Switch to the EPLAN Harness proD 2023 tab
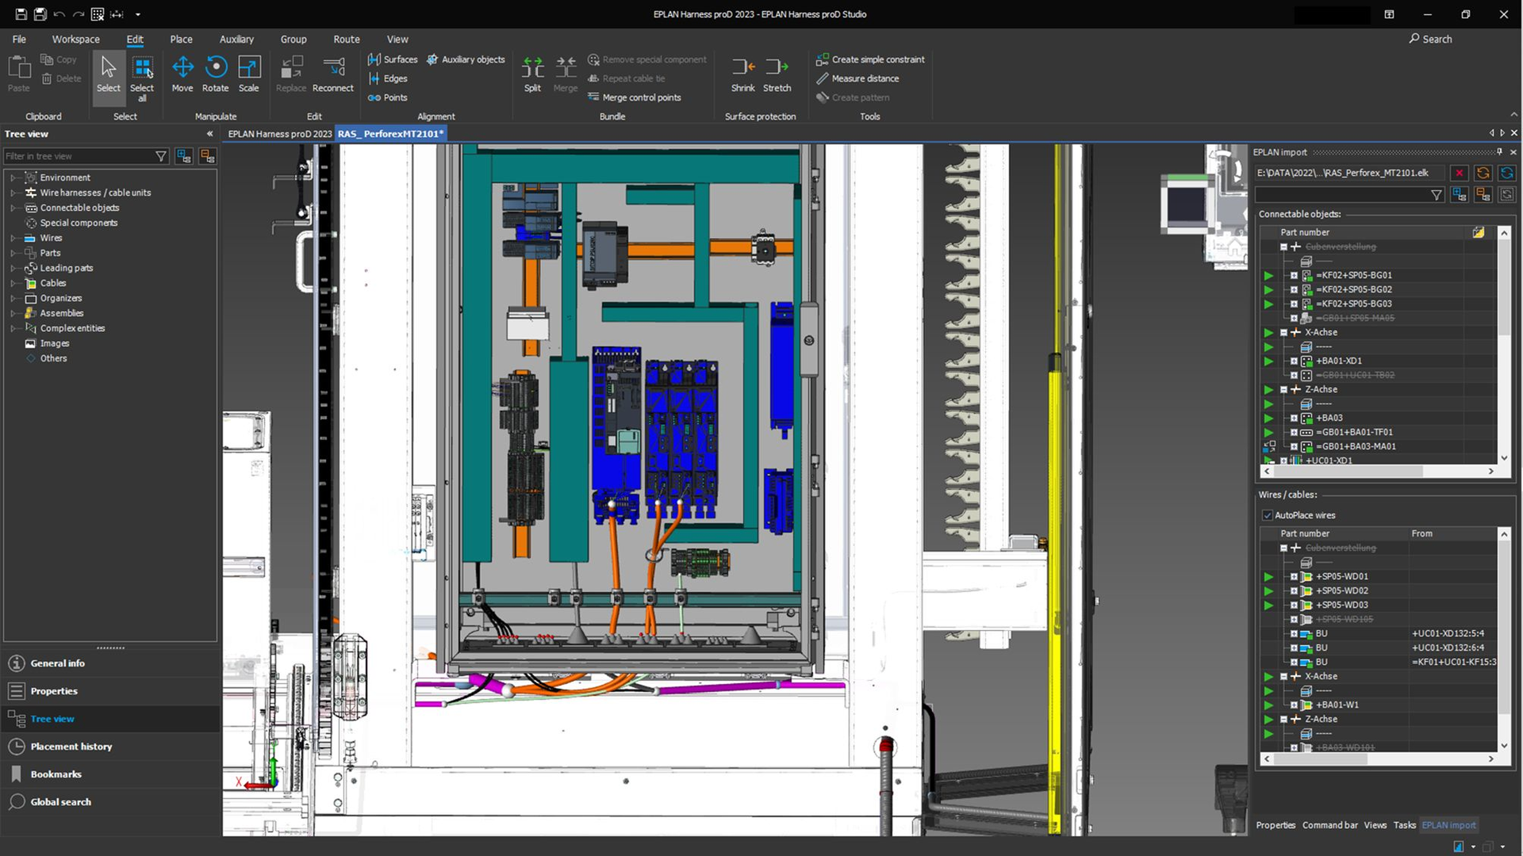1523x856 pixels. click(279, 134)
